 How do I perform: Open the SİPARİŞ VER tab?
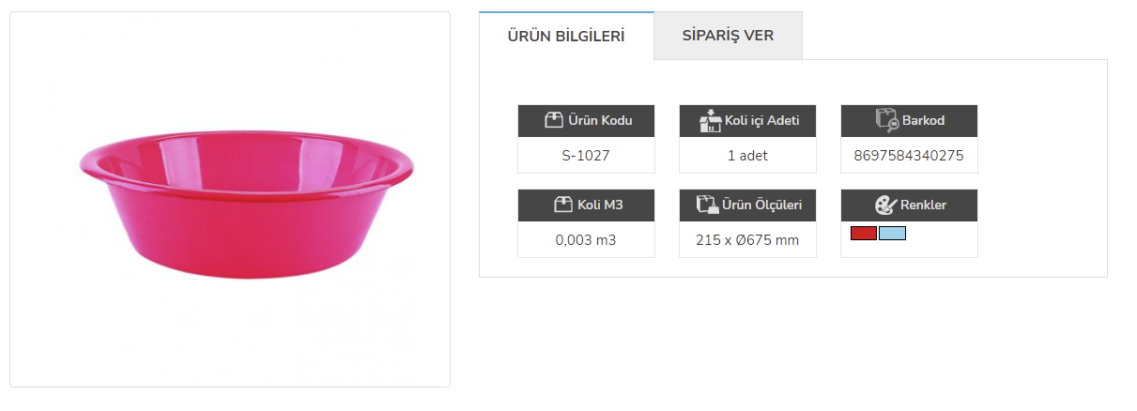(728, 36)
